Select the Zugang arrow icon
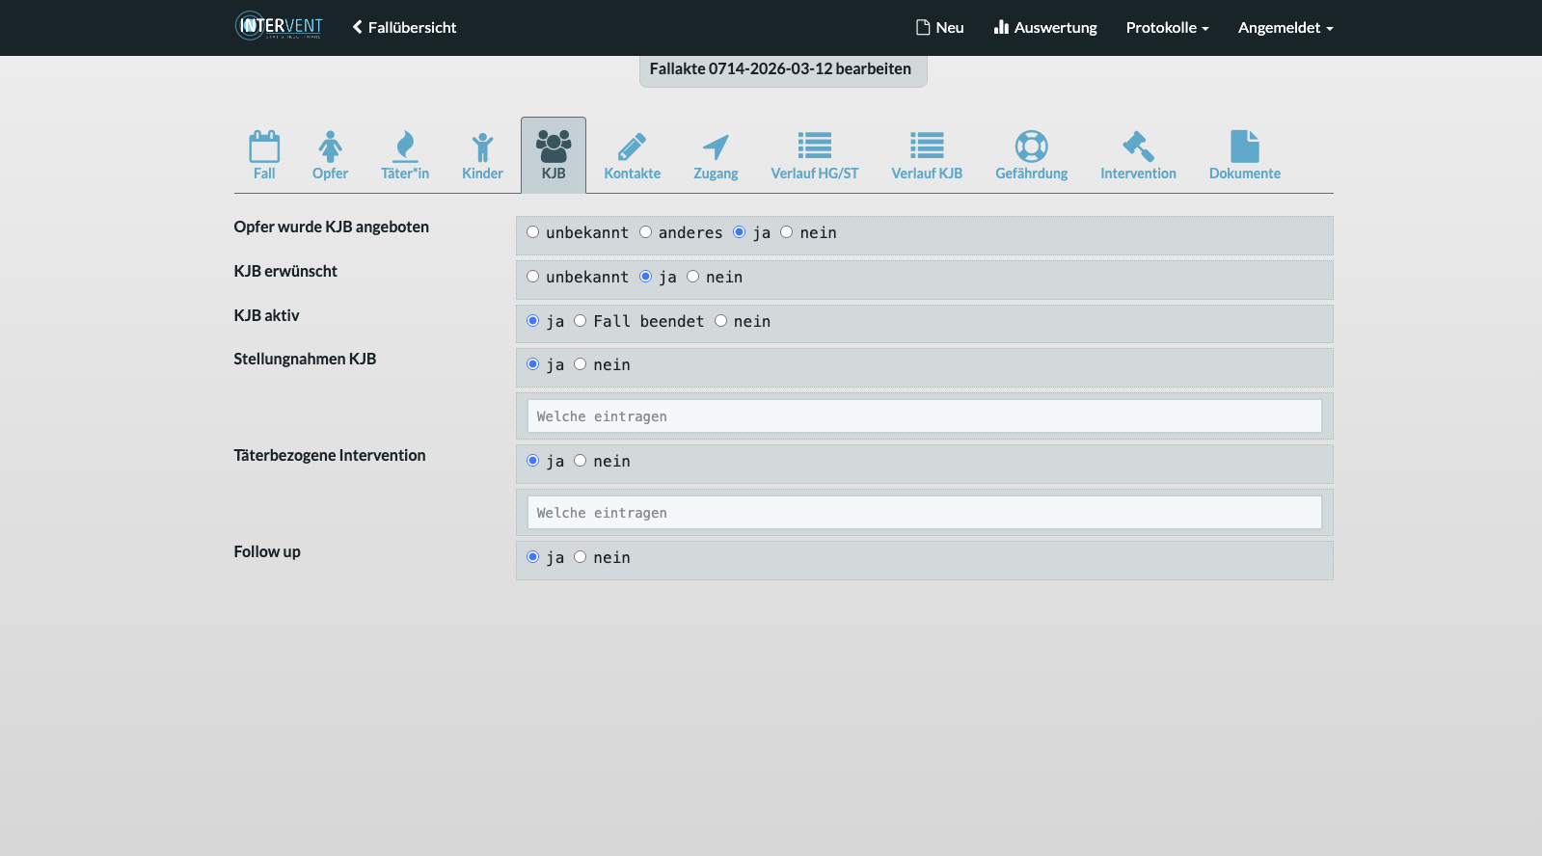The width and height of the screenshot is (1542, 856). 716,147
